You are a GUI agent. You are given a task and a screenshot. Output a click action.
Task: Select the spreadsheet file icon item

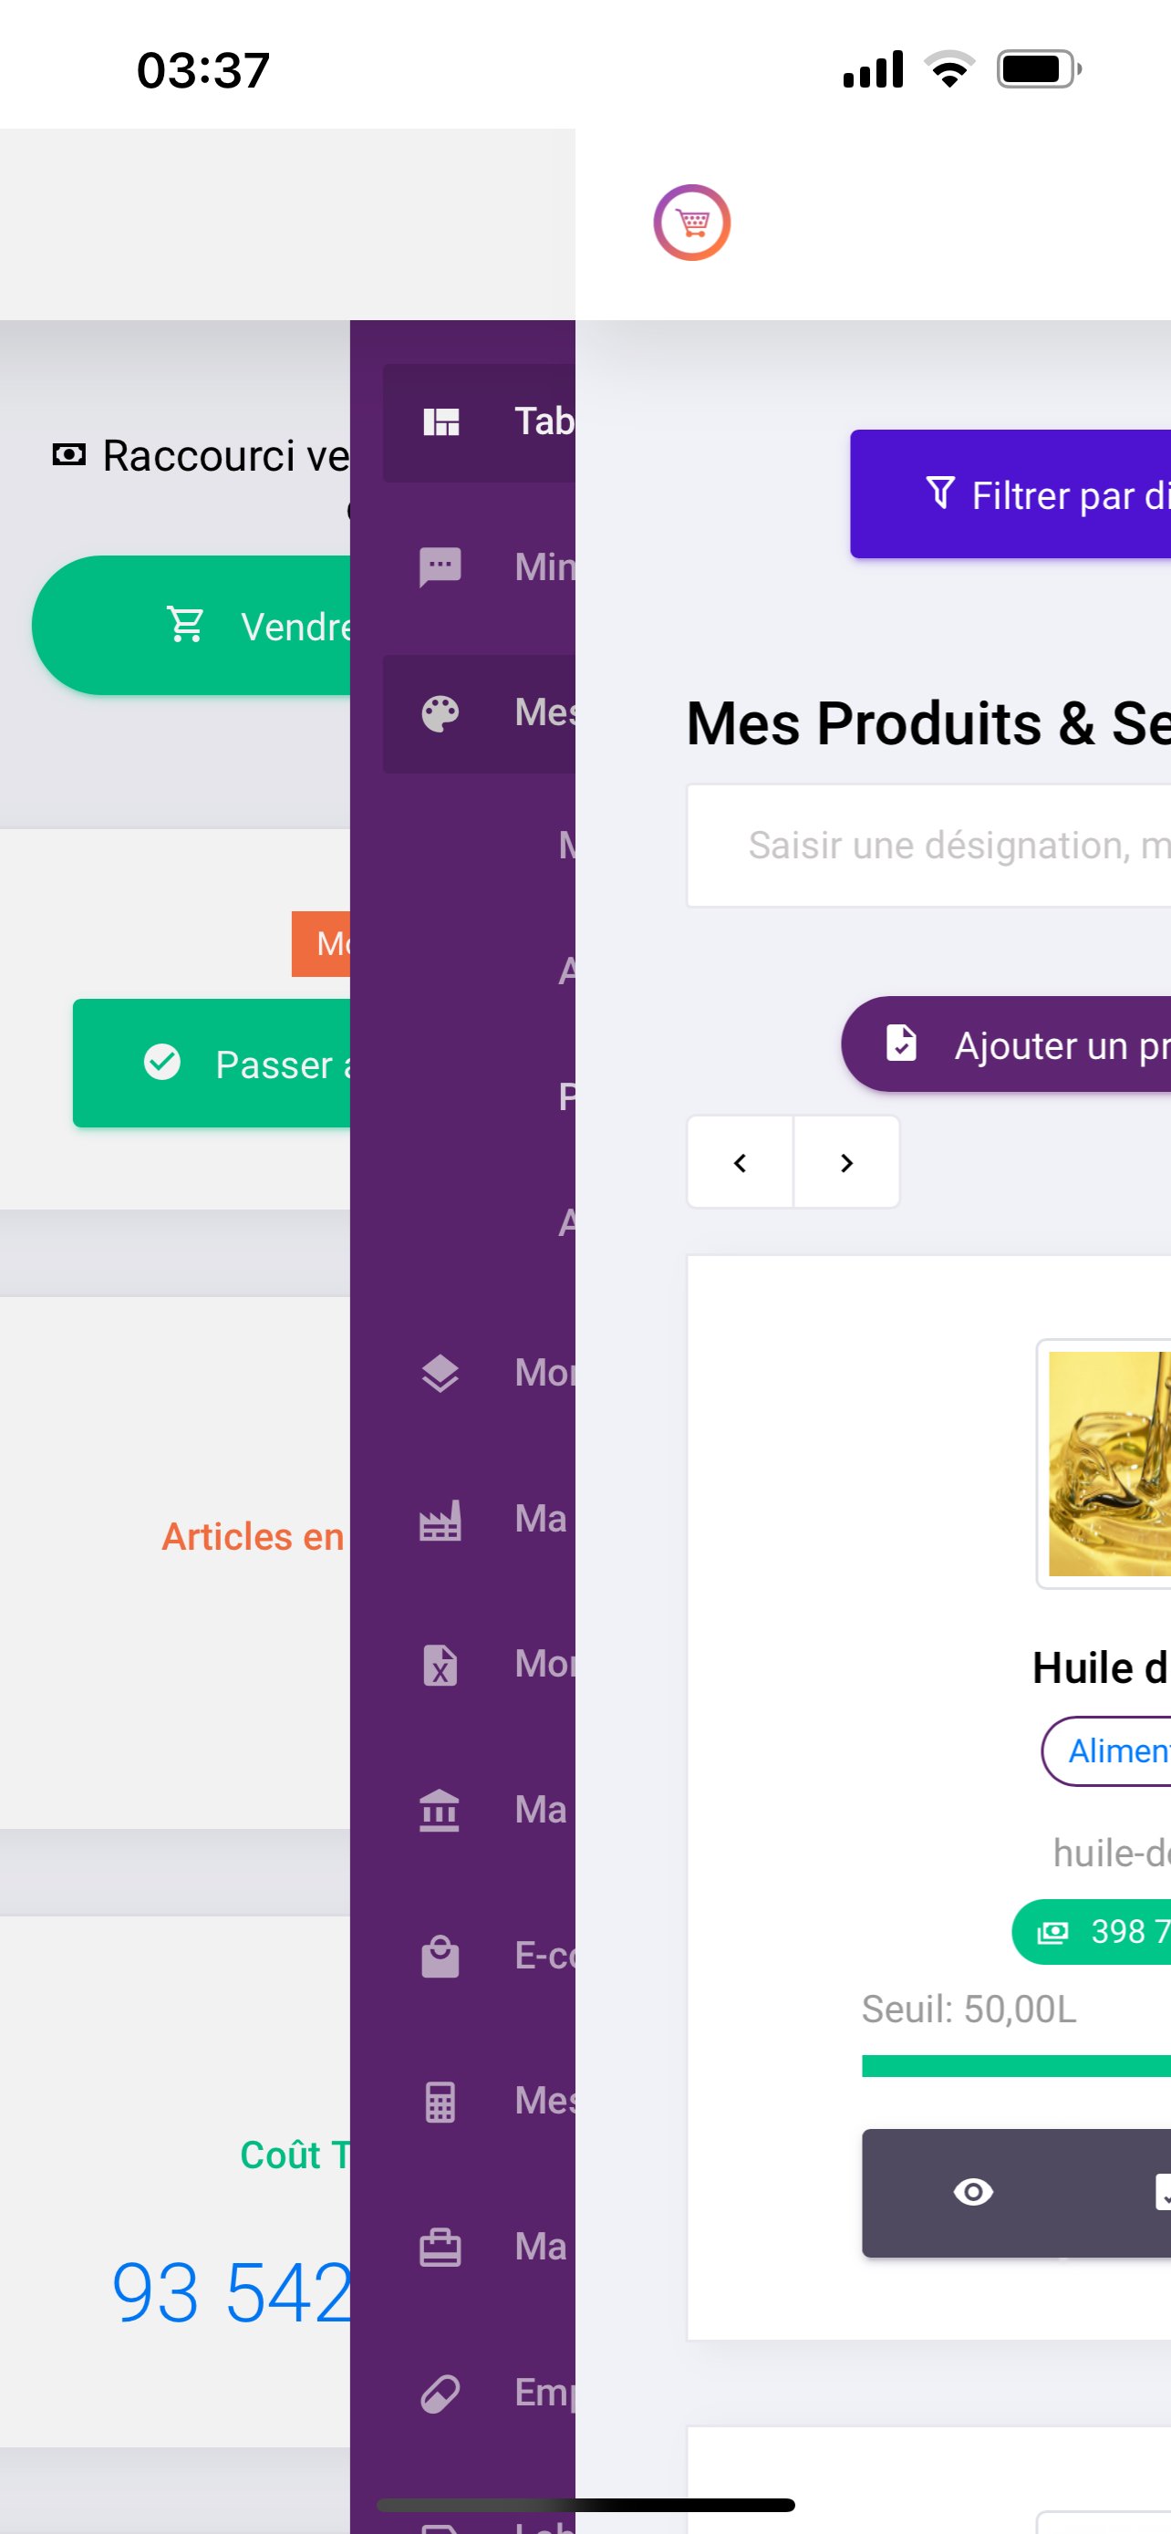[x=479, y=1665]
